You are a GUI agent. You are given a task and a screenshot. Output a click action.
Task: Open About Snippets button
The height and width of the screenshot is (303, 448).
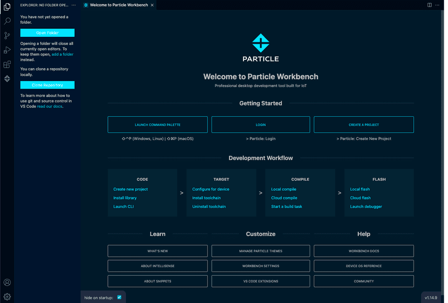[157, 281]
